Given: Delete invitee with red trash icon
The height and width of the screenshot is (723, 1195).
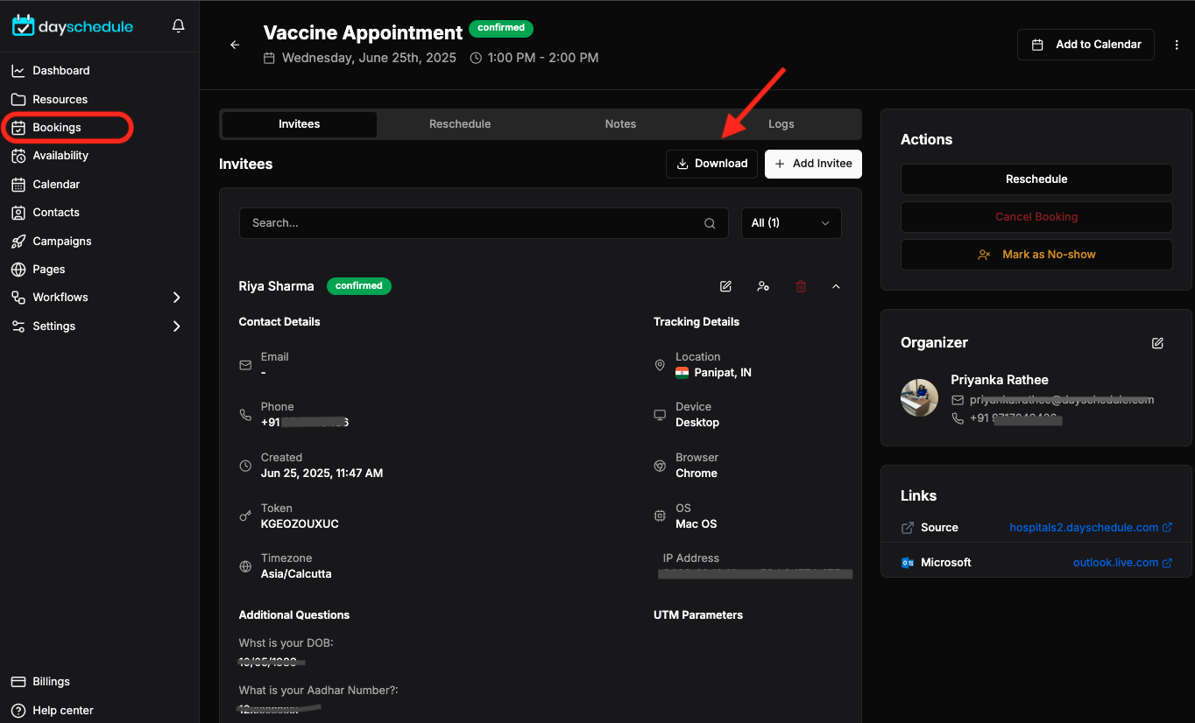Looking at the screenshot, I should (x=801, y=286).
